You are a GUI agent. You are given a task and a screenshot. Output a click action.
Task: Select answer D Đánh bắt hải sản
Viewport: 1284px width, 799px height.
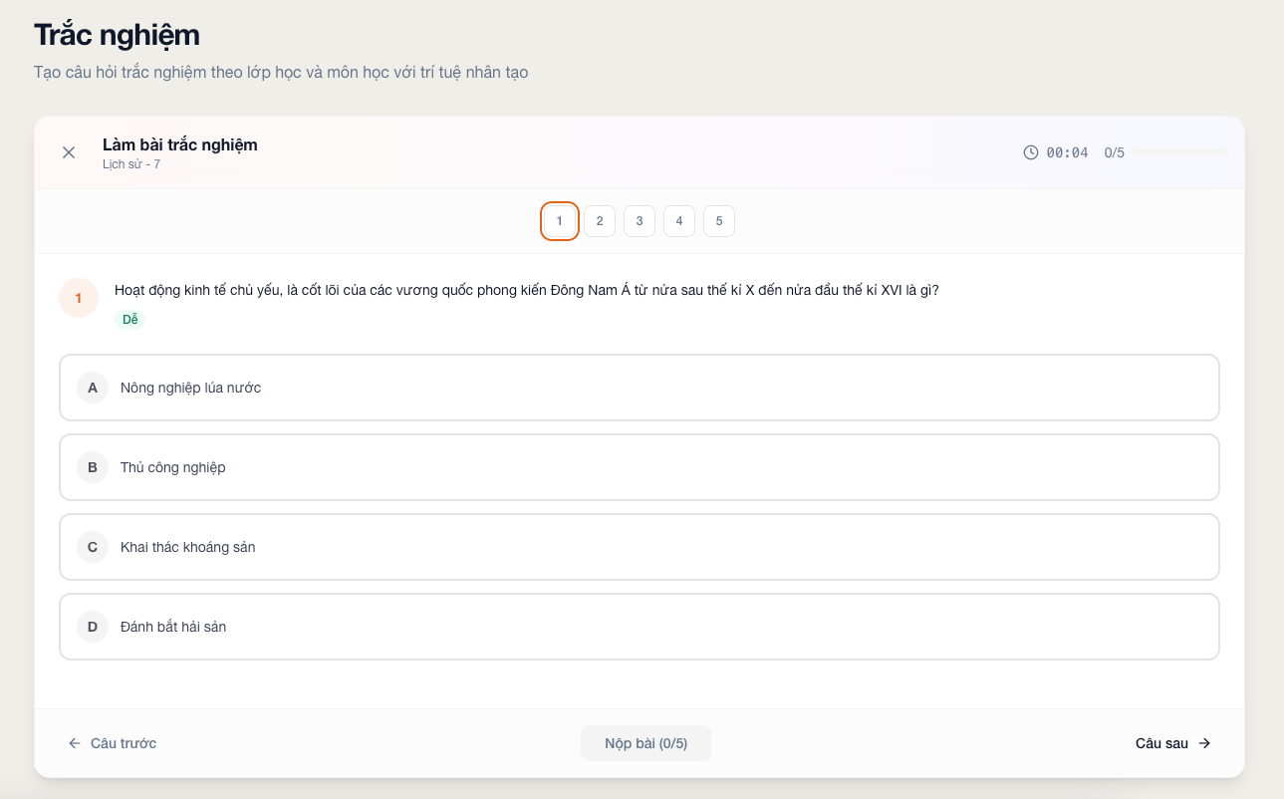coord(640,627)
